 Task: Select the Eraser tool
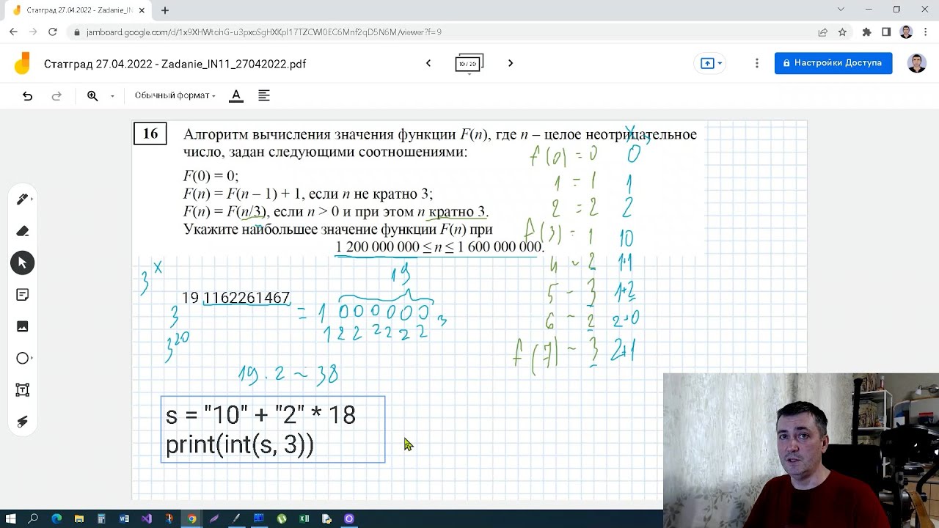pyautogui.click(x=22, y=231)
